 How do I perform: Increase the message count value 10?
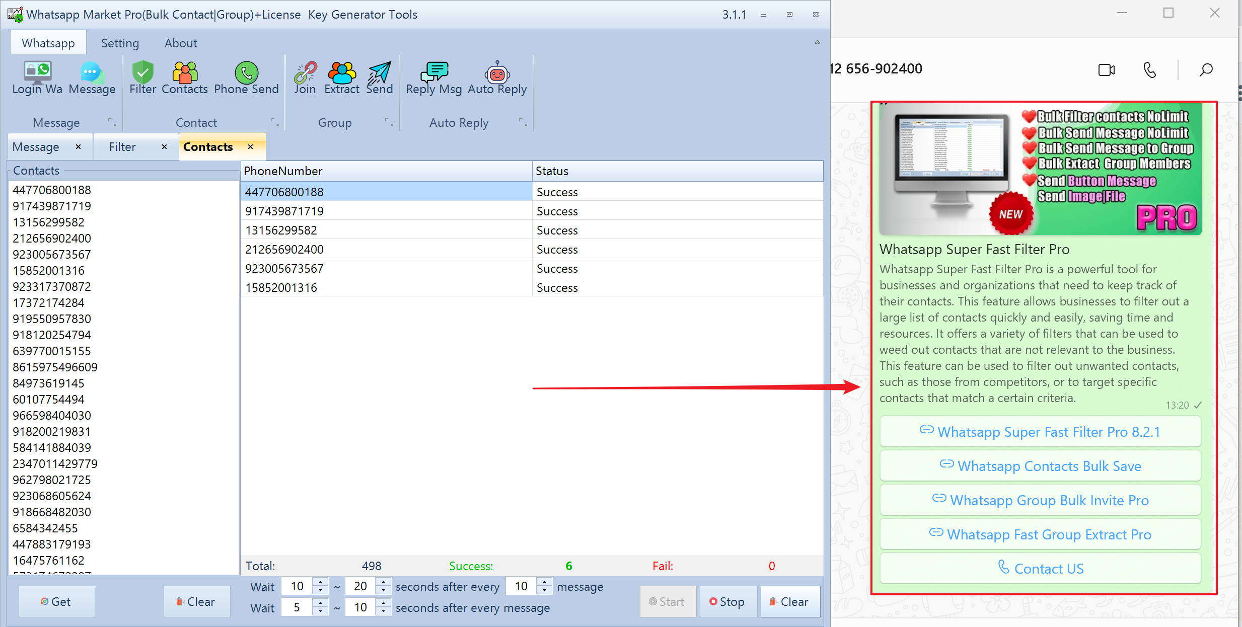point(544,582)
